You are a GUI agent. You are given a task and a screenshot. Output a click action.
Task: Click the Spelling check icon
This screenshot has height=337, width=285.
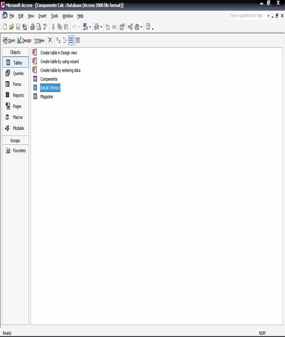point(45,27)
